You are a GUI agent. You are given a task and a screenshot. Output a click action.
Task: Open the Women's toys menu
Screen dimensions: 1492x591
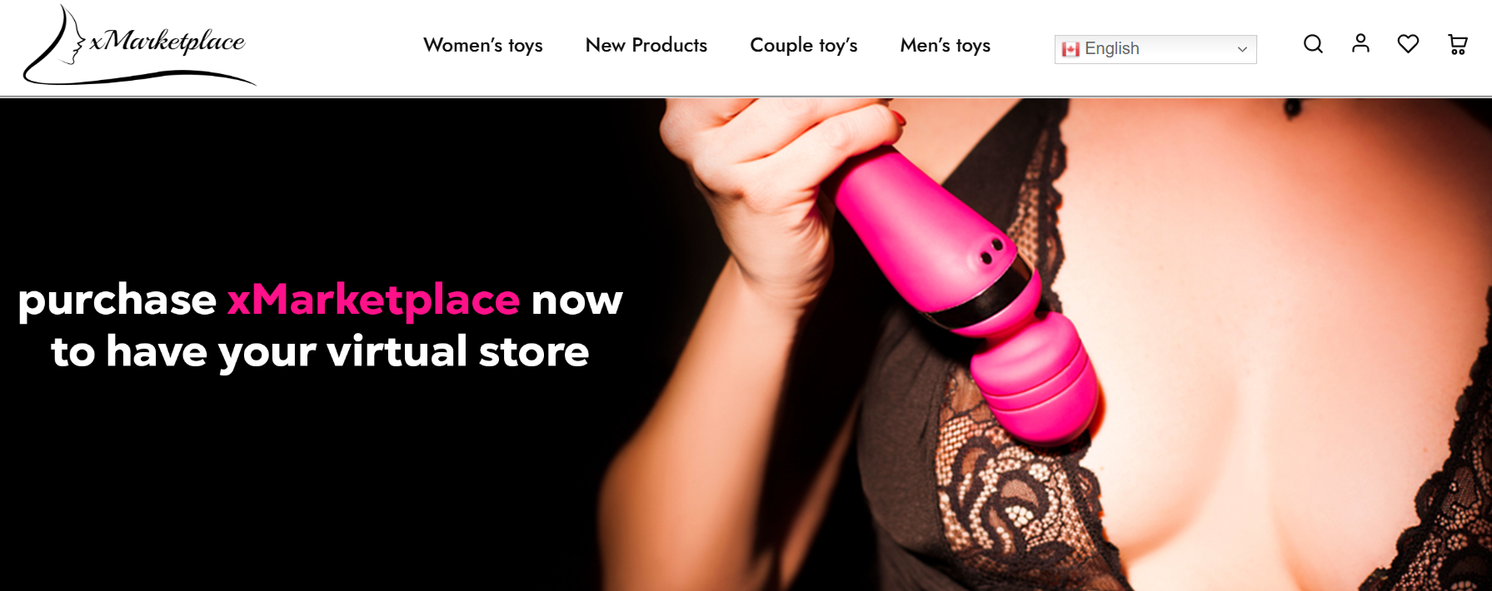point(483,45)
